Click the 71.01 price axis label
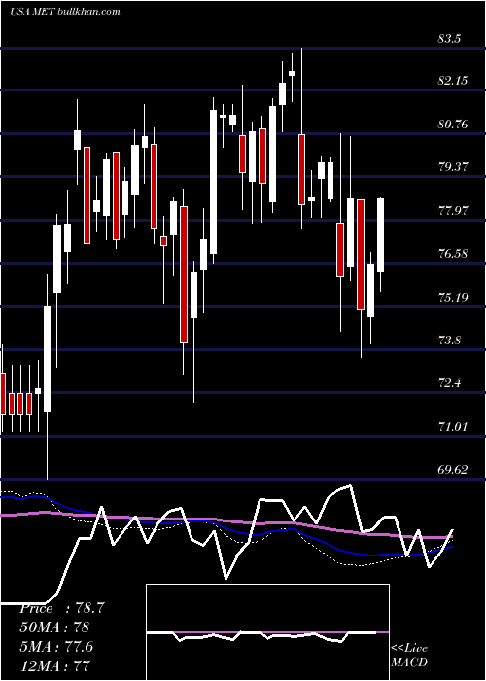Viewport: 486px width, 681px height. [x=453, y=426]
